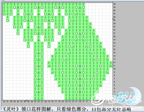The height and width of the screenshot is (112, 144).
Task: Select the decrease symbol at row 29, column 10
Action: tap(80, 8)
